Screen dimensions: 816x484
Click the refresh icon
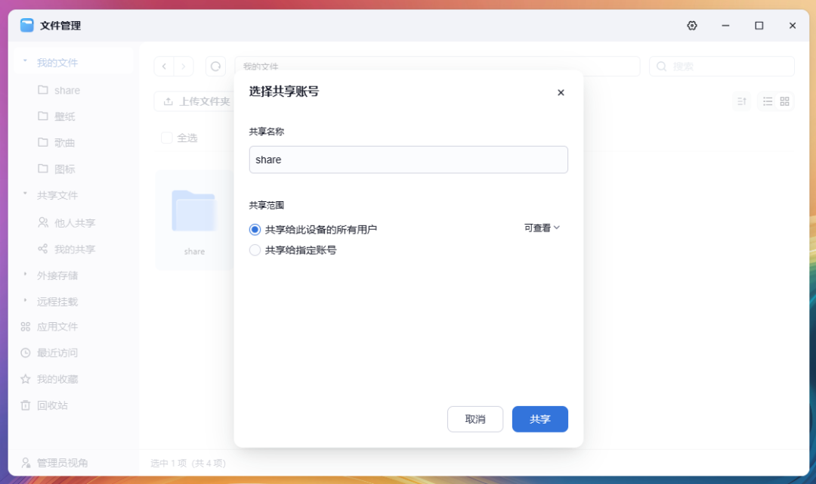coord(215,66)
